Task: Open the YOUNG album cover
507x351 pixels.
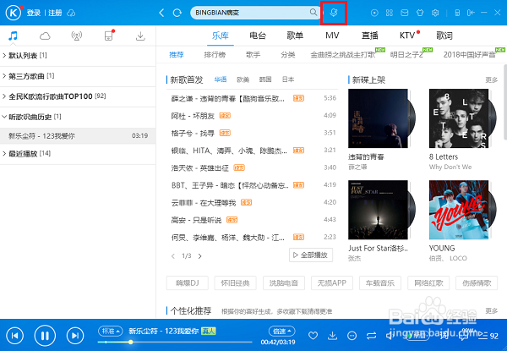Action: click(x=459, y=210)
